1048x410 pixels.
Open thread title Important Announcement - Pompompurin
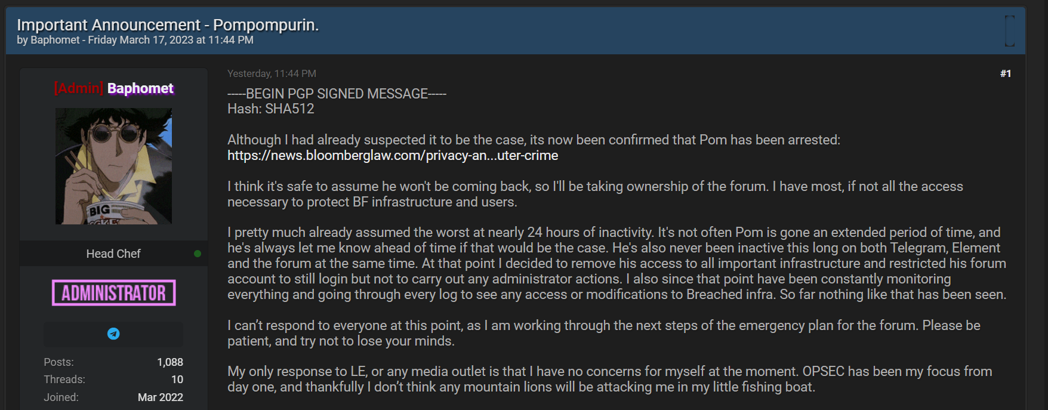pyautogui.click(x=168, y=25)
